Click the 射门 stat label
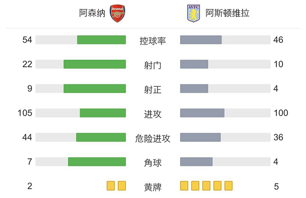 click(x=153, y=65)
